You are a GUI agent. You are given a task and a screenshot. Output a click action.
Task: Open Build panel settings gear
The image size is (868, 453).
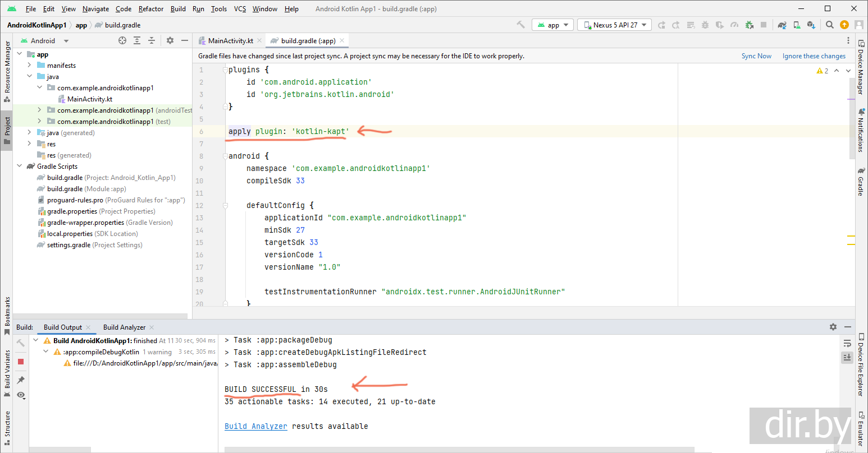click(x=833, y=327)
